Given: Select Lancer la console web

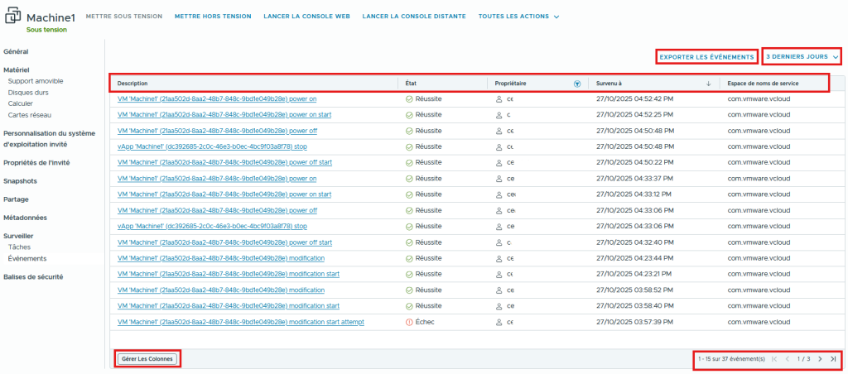Looking at the screenshot, I should (x=306, y=17).
